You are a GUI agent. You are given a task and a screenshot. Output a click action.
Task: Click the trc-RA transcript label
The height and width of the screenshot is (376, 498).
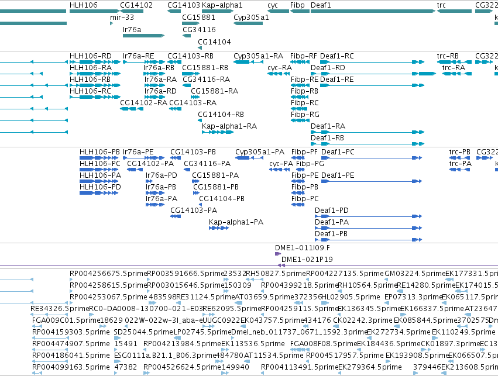click(x=454, y=68)
